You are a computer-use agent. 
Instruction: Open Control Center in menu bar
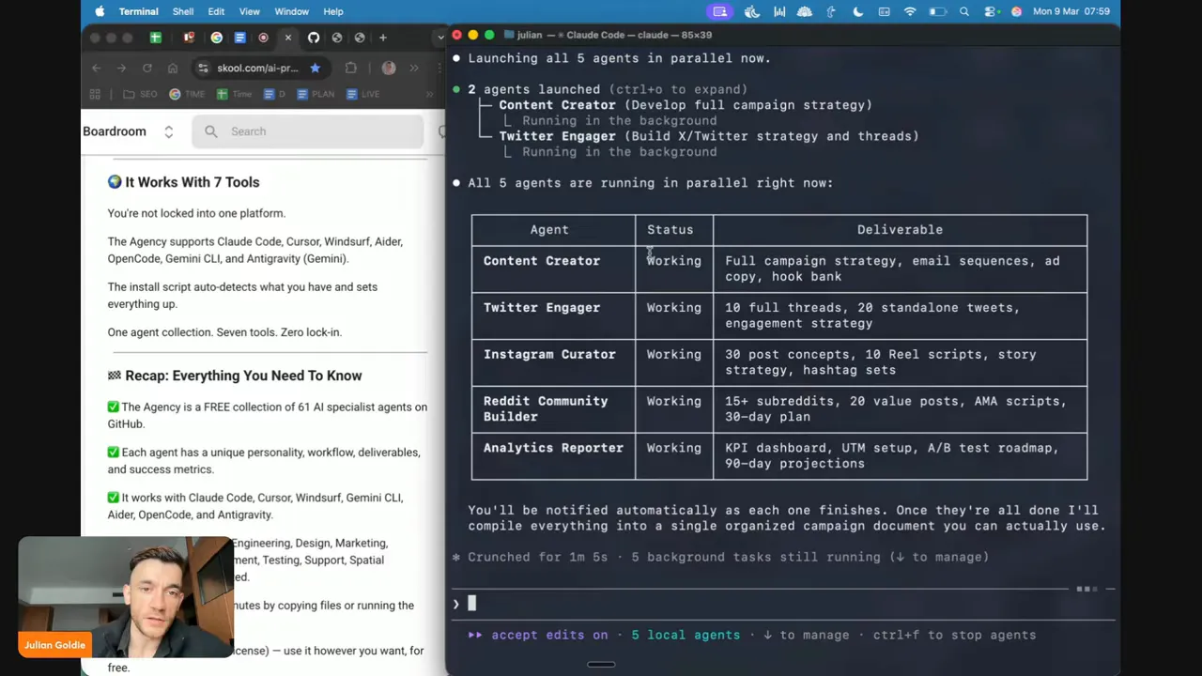pos(991,11)
